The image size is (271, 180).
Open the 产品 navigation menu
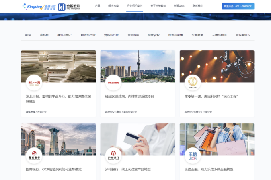[98, 6]
